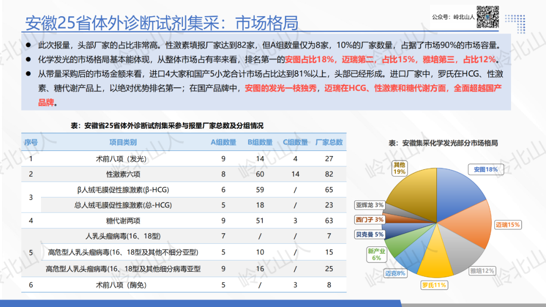Select the 糖代谢两项 row label
546x307 pixels.
(123, 221)
